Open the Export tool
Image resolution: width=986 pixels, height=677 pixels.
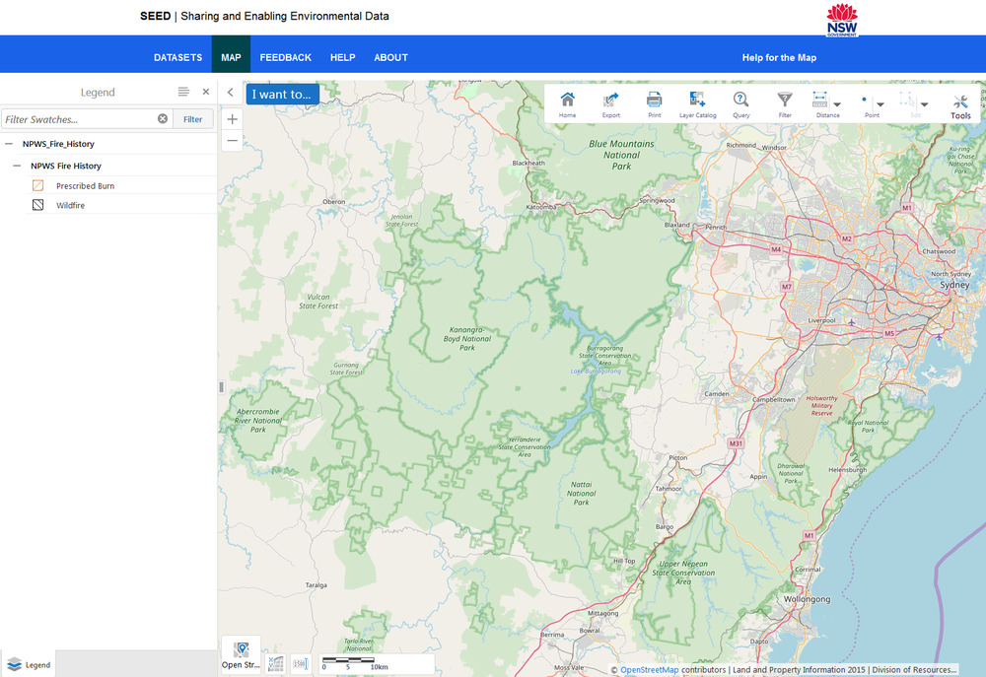tap(610, 103)
